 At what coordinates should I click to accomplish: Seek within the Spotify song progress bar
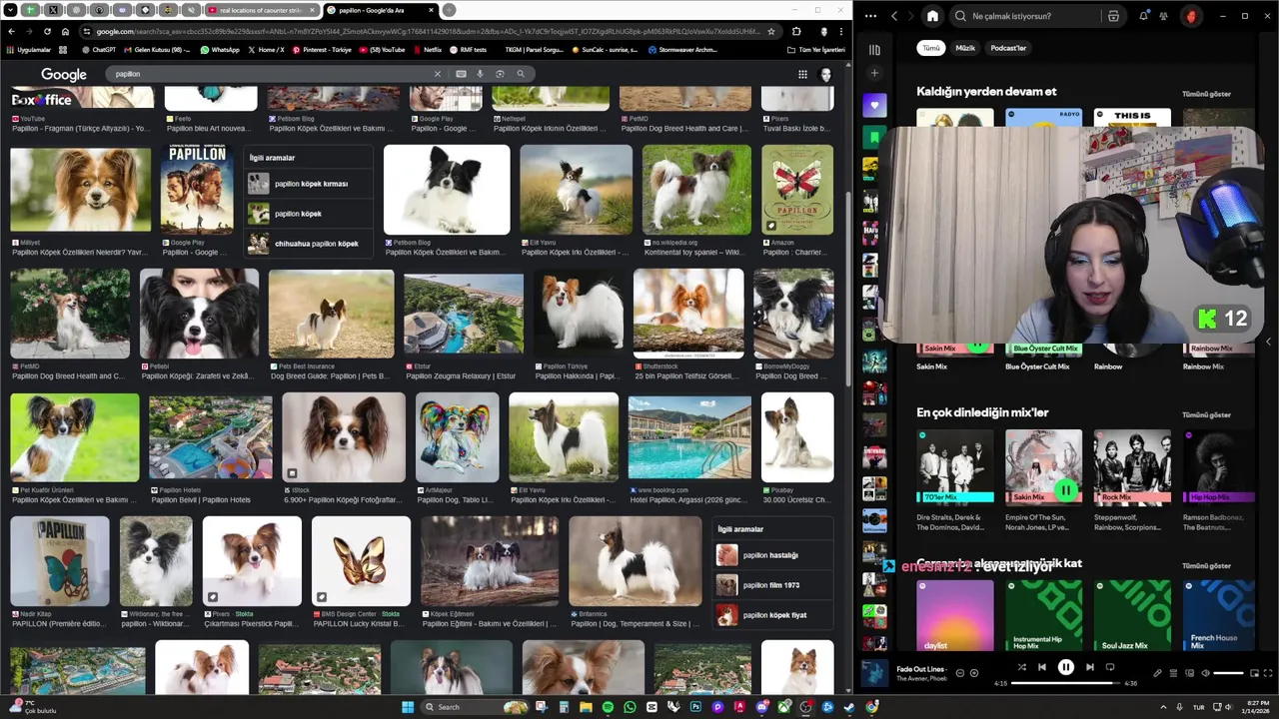click(1066, 683)
